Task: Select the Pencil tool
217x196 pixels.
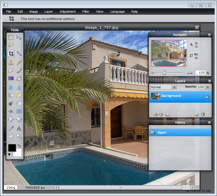Action: pyautogui.click(x=19, y=62)
